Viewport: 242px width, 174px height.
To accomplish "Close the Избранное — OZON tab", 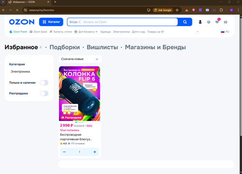I will (x=48, y=2).
